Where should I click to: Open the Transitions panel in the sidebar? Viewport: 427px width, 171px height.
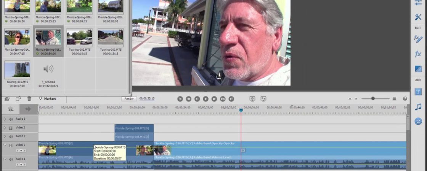pyautogui.click(x=418, y=69)
